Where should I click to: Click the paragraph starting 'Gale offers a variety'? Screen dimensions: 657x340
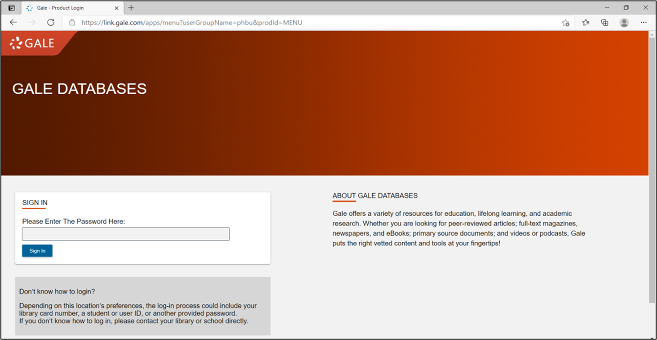[459, 228]
